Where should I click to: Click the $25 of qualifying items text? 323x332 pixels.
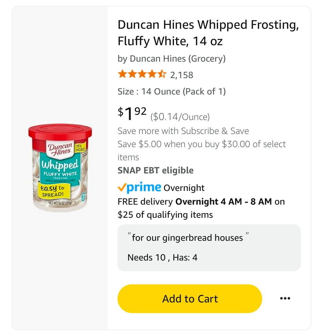[x=165, y=215]
